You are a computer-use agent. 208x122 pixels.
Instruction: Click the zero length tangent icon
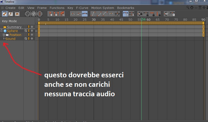pos(173,14)
